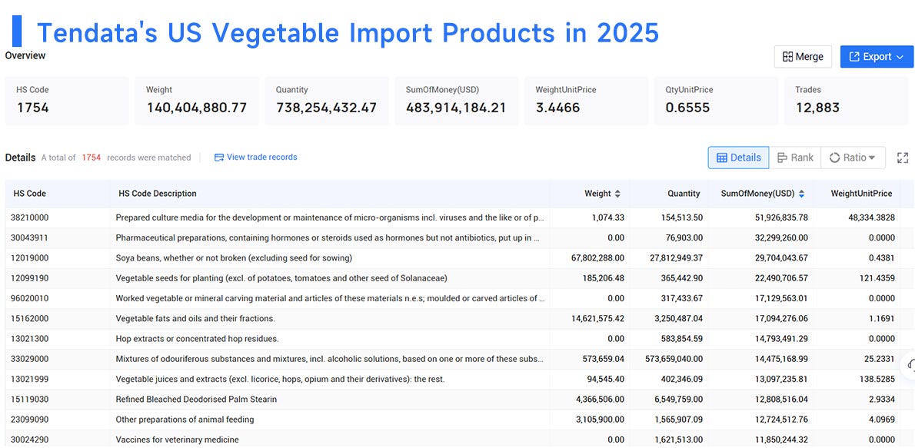Click Prepared culture media description cell
Viewport: 915px width, 448px height.
click(x=330, y=217)
